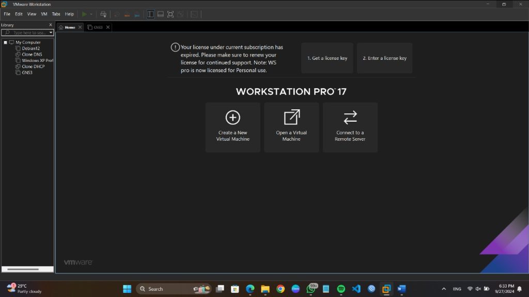529x297 pixels.
Task: Click Enter a license key button
Action: (x=384, y=58)
